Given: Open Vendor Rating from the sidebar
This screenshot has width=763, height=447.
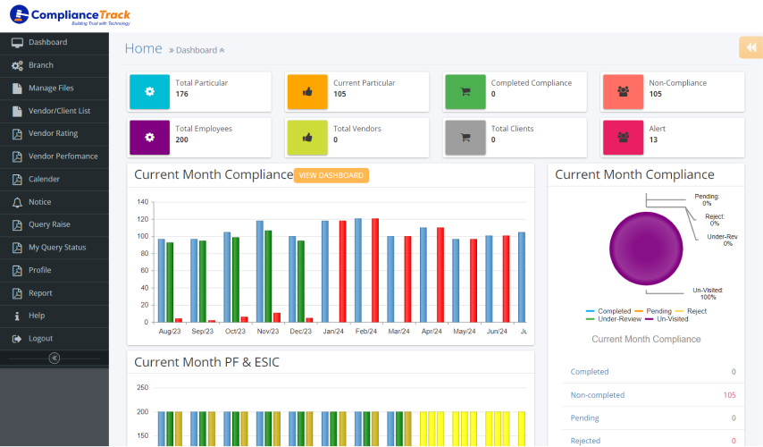Looking at the screenshot, I should point(53,134).
